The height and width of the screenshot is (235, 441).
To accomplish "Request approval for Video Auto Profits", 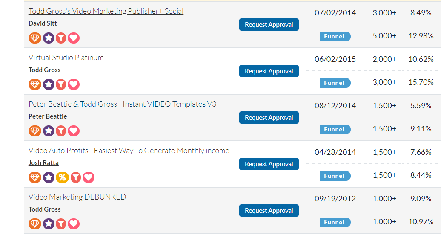I will coord(269,164).
